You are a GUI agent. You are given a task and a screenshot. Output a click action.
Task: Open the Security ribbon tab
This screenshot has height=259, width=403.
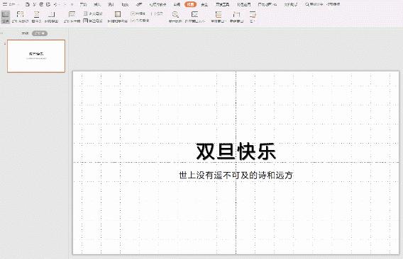pyautogui.click(x=204, y=4)
